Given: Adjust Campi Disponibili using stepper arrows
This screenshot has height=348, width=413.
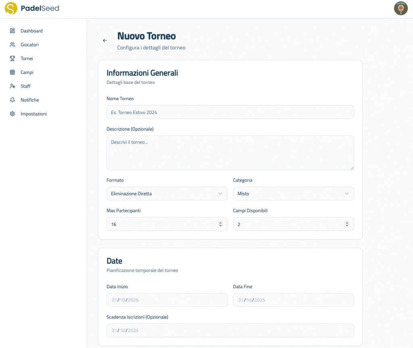Looking at the screenshot, I should [347, 224].
